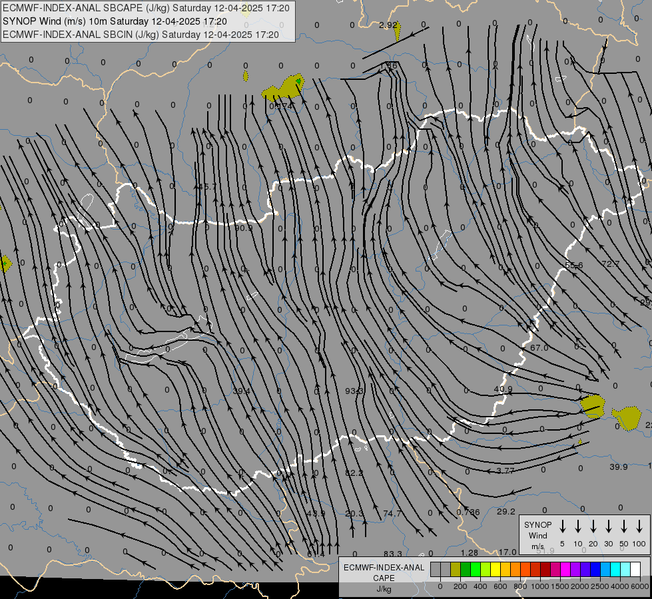Click the 90.9 value on the map
Viewport: 652px width, 599px height.
coord(244,228)
